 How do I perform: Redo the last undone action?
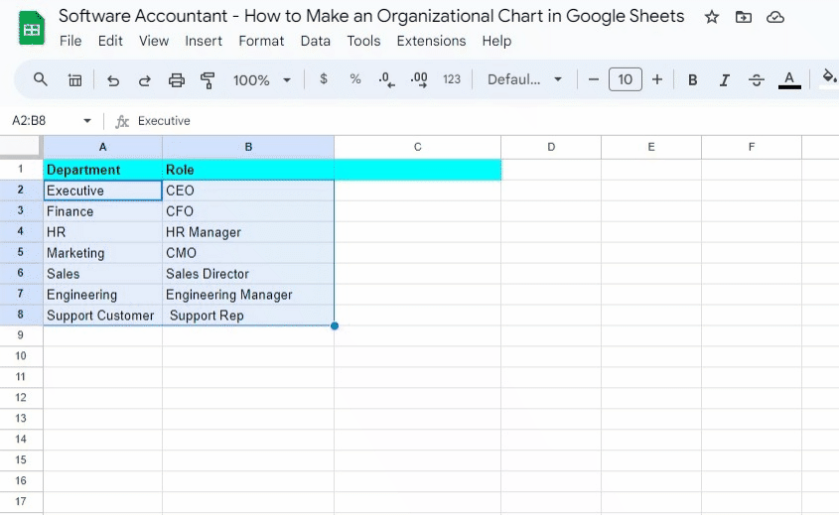coord(145,80)
